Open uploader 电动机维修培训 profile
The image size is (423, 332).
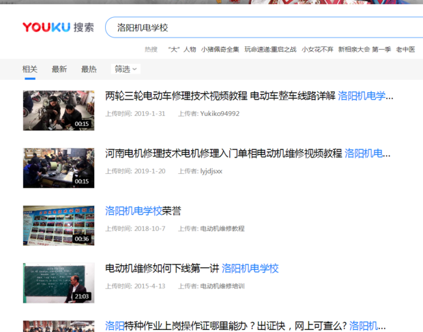point(222,286)
